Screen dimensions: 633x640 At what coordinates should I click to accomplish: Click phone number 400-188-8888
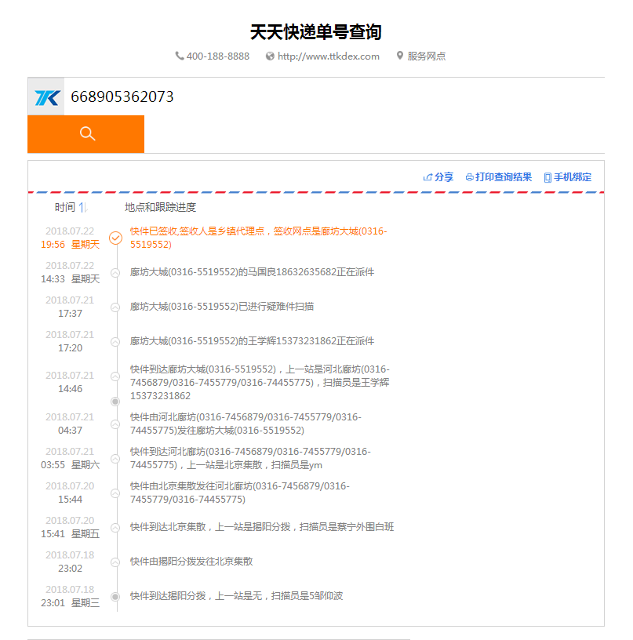pos(218,56)
